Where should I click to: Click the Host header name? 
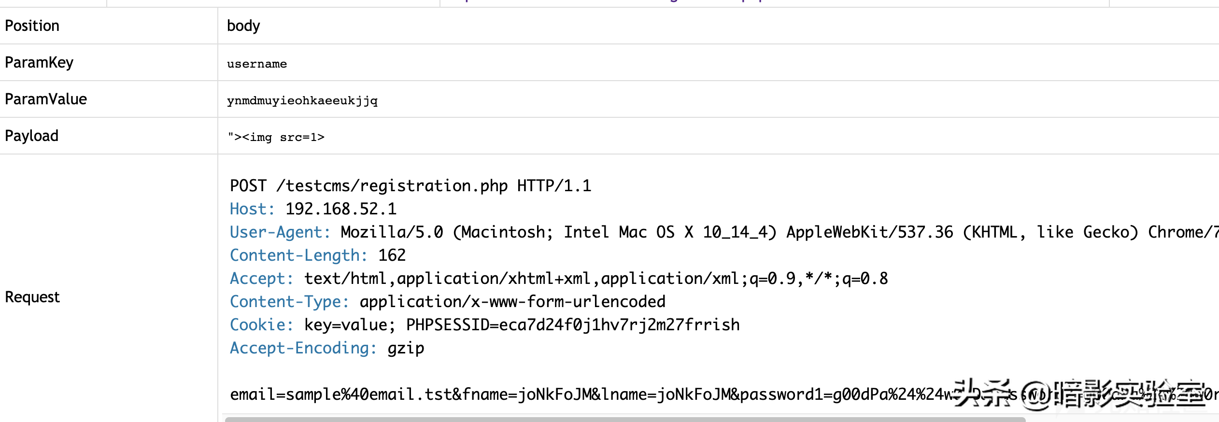(x=252, y=209)
